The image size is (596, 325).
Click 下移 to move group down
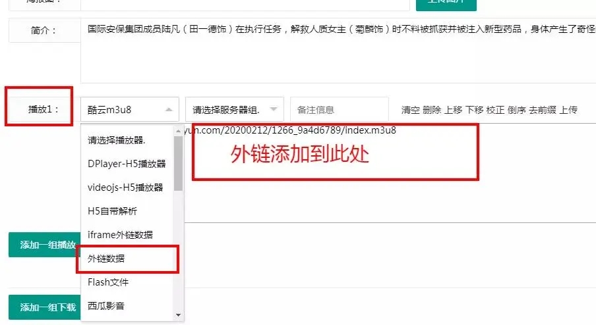point(473,110)
